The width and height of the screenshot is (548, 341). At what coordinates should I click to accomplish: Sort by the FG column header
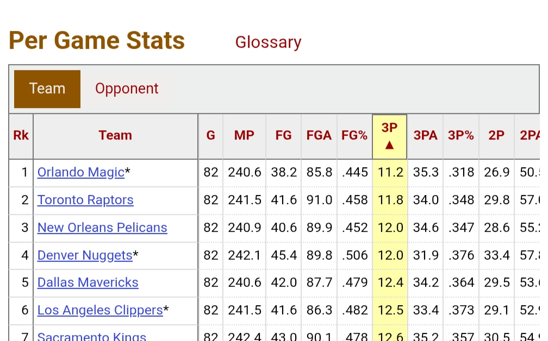pyautogui.click(x=283, y=136)
